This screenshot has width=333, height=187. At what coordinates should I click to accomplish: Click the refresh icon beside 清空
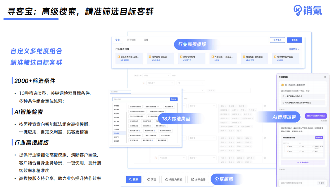click(x=149, y=179)
